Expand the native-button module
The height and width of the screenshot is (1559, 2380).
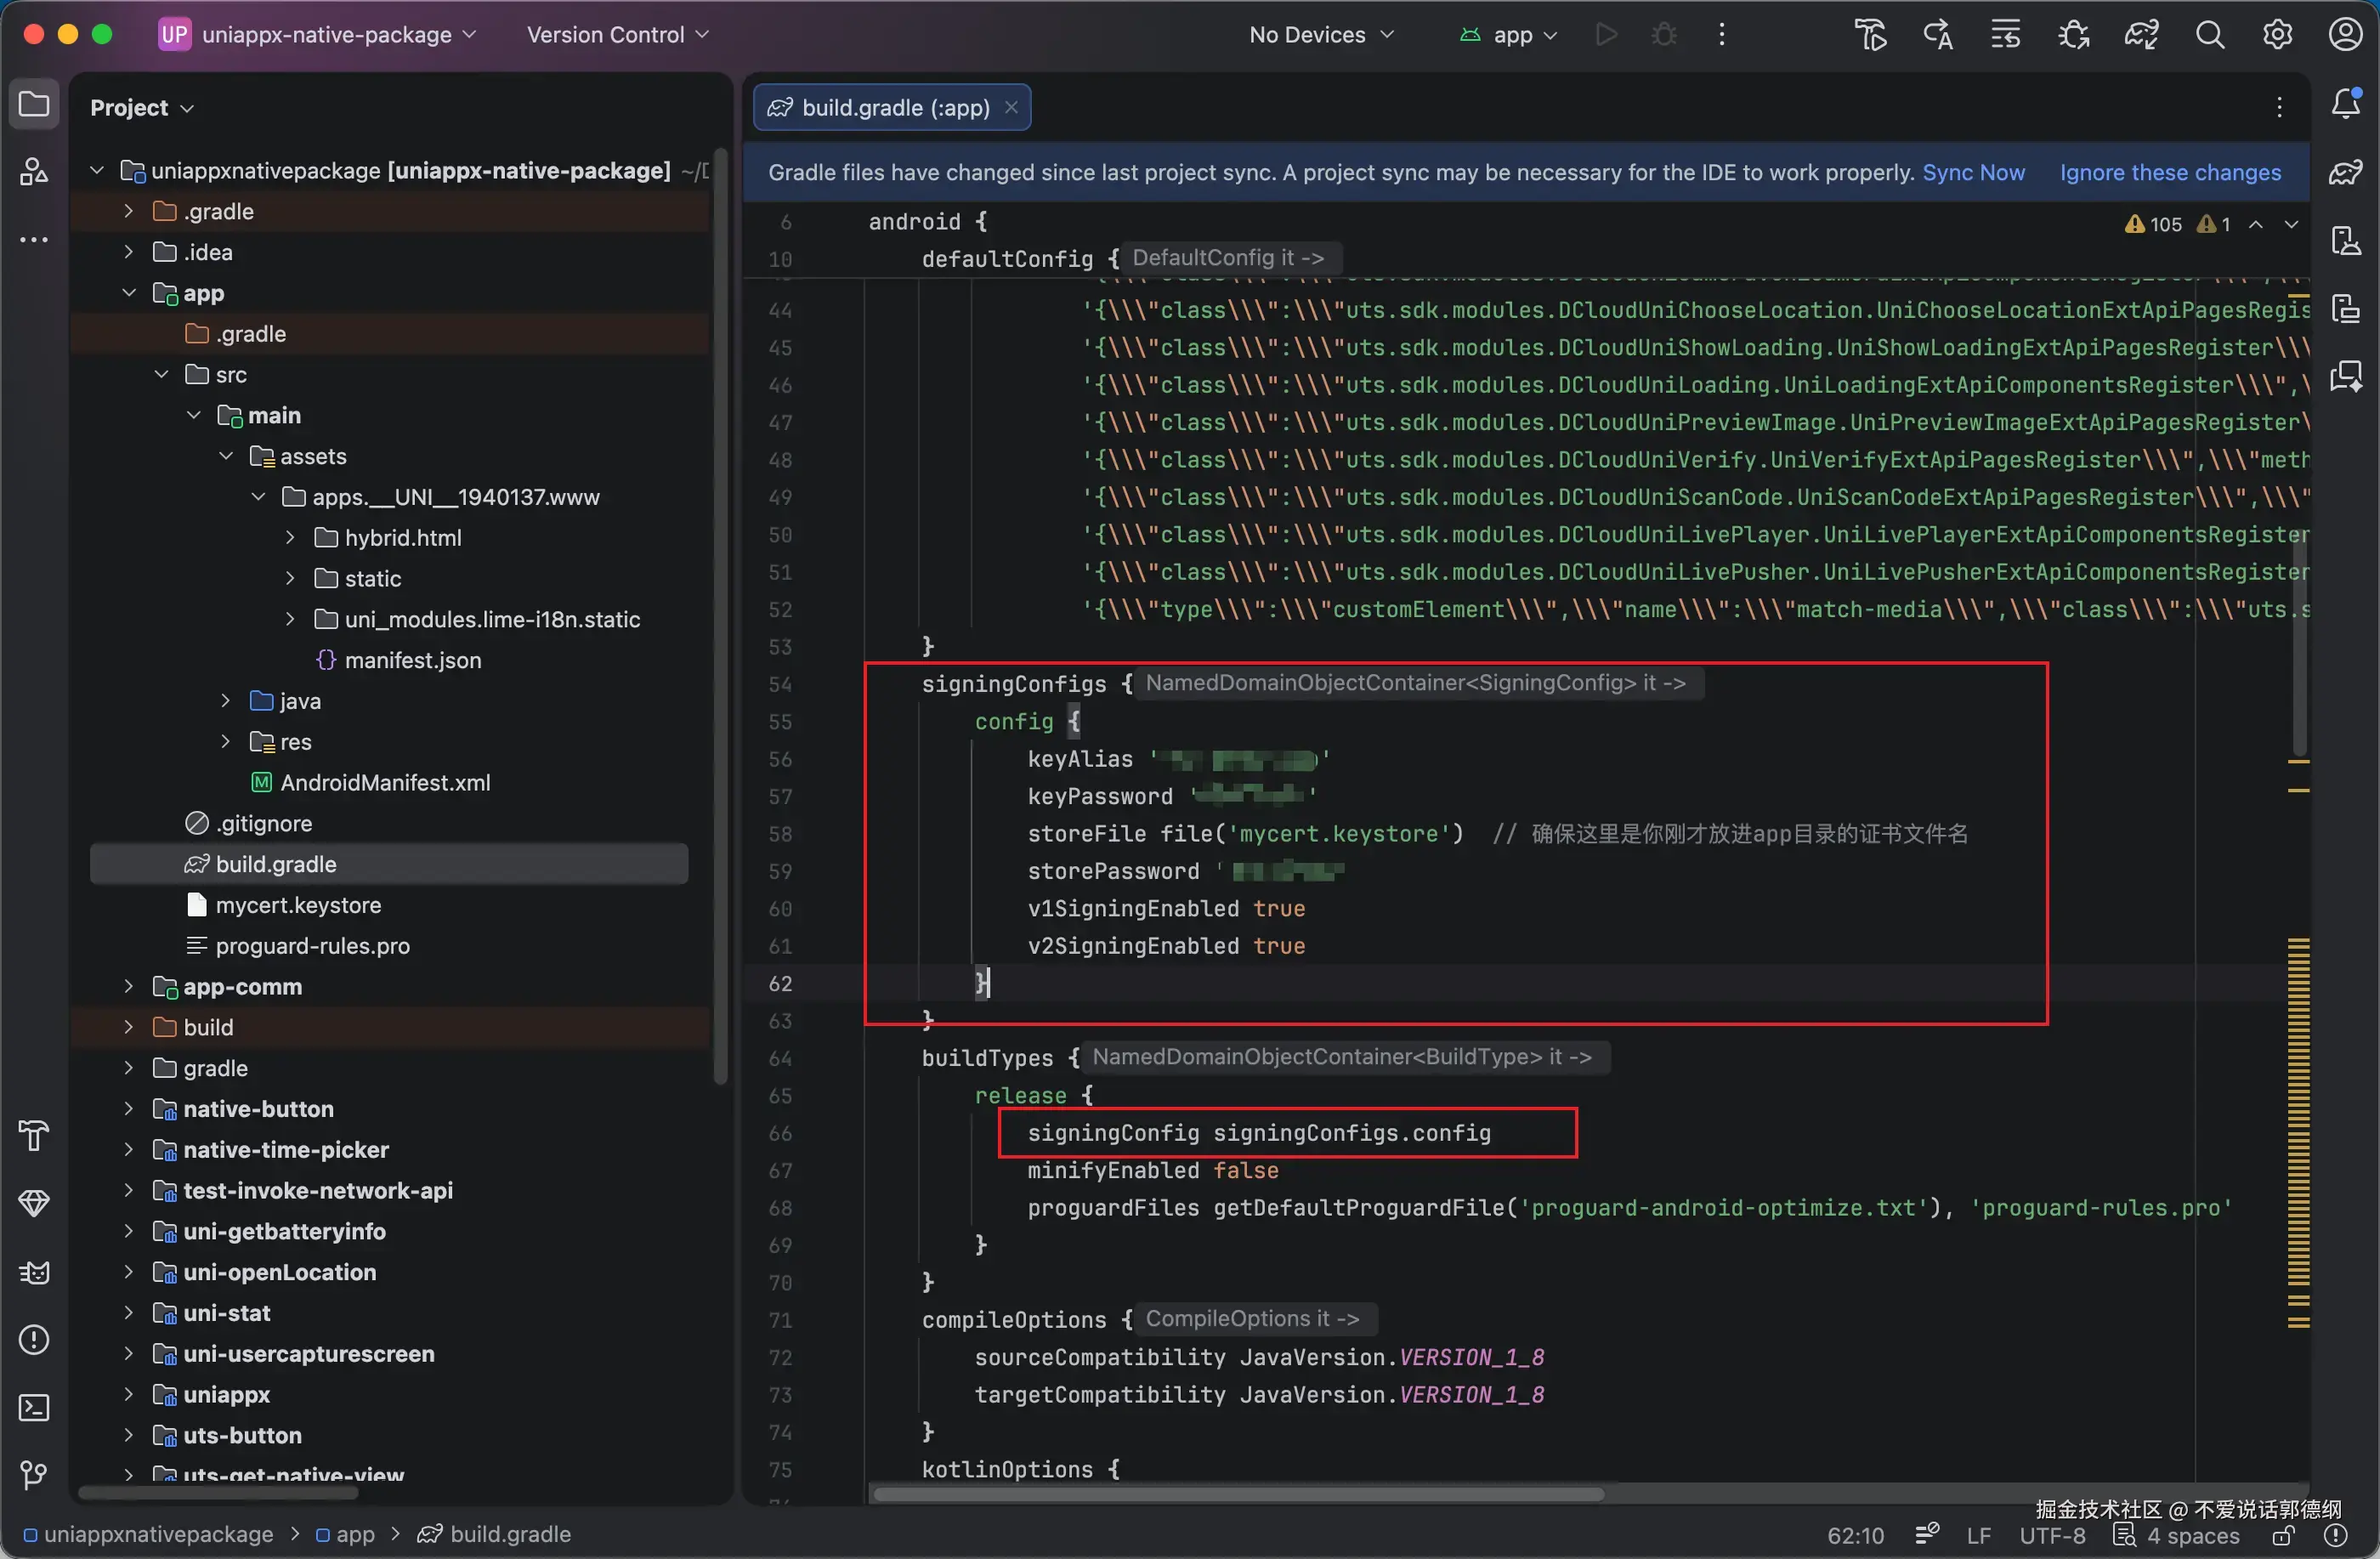point(128,1108)
